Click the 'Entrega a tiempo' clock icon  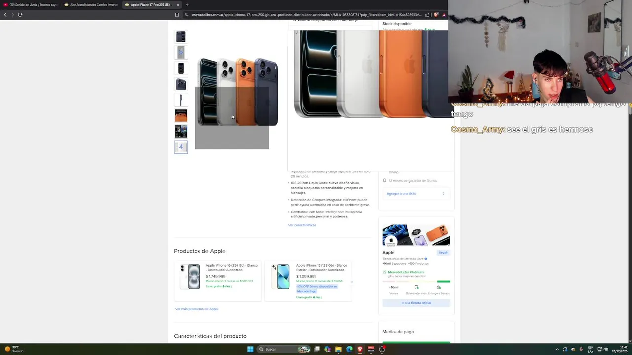(439, 287)
